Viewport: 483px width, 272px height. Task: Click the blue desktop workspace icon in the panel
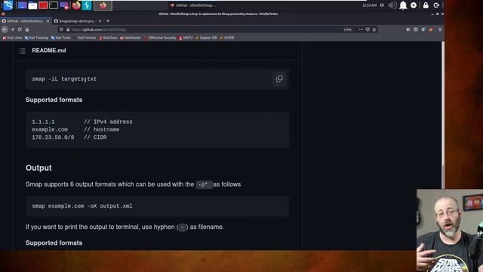point(22,5)
